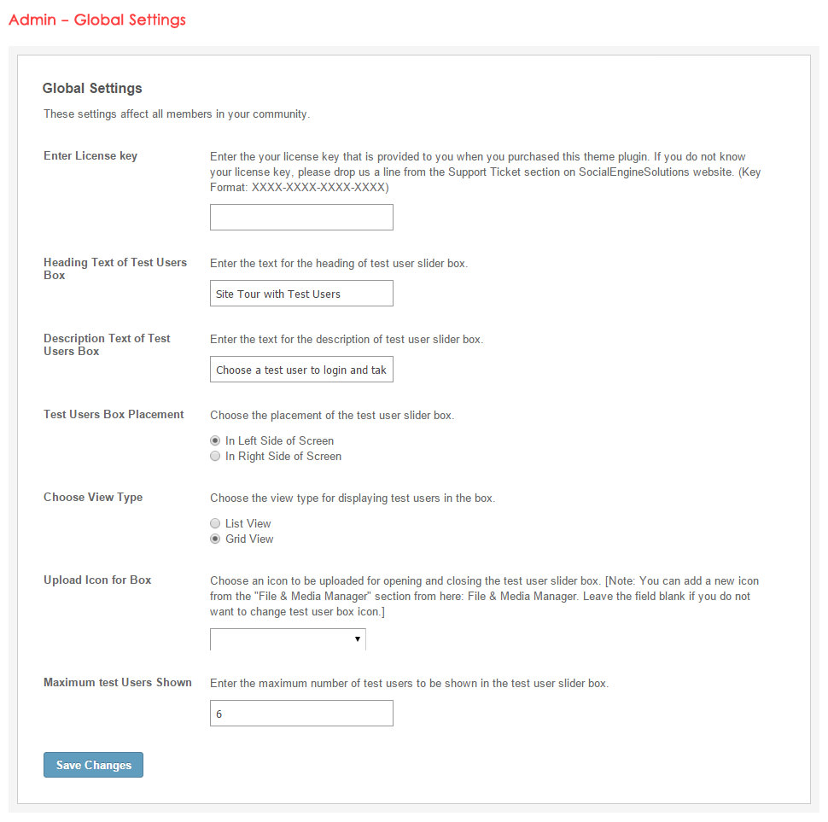Open the box icon upload dropdown

click(x=288, y=639)
